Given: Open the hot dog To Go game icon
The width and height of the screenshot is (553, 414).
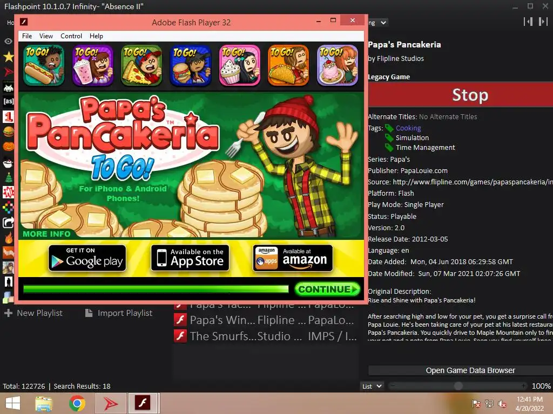Looking at the screenshot, I should tap(44, 65).
